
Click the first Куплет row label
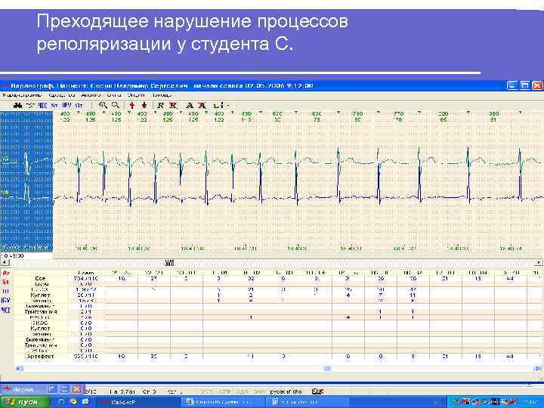40,295
